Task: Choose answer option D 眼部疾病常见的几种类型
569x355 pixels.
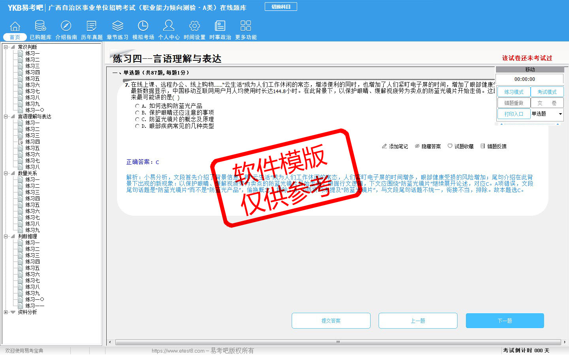Action: (137, 126)
